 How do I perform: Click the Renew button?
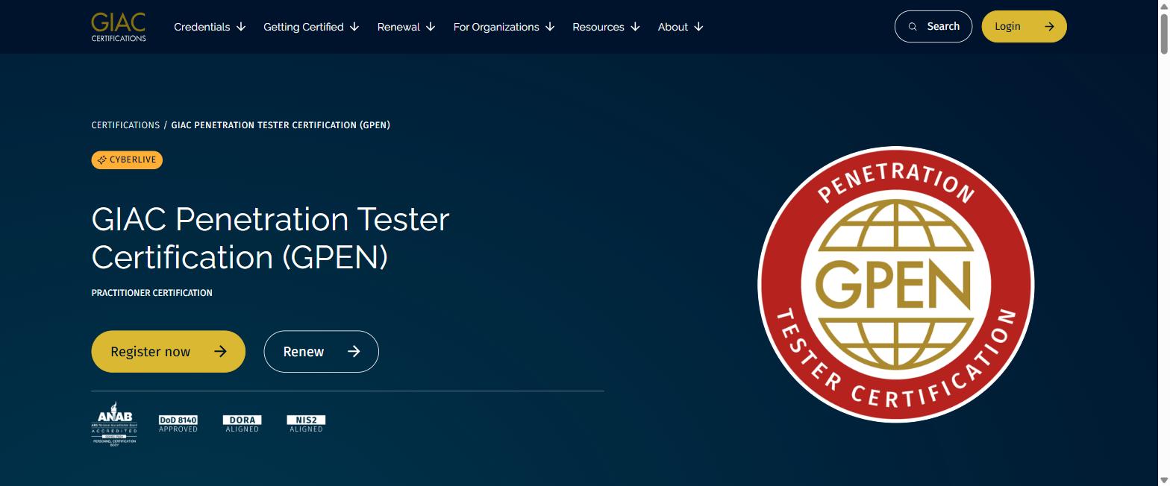[x=322, y=351]
